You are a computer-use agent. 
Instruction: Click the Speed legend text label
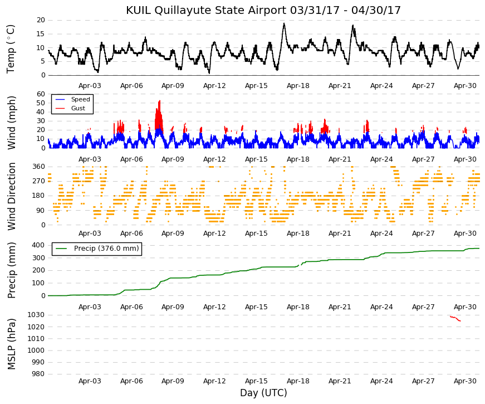(80, 99)
